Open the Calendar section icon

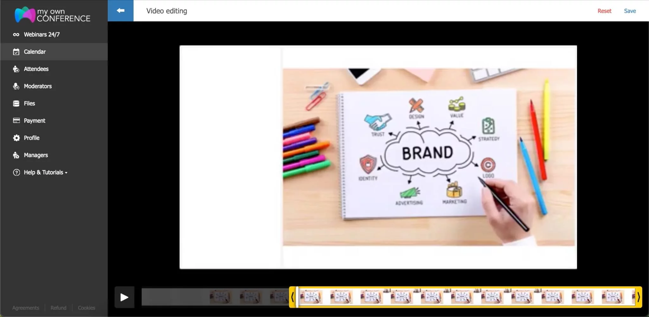pos(16,51)
